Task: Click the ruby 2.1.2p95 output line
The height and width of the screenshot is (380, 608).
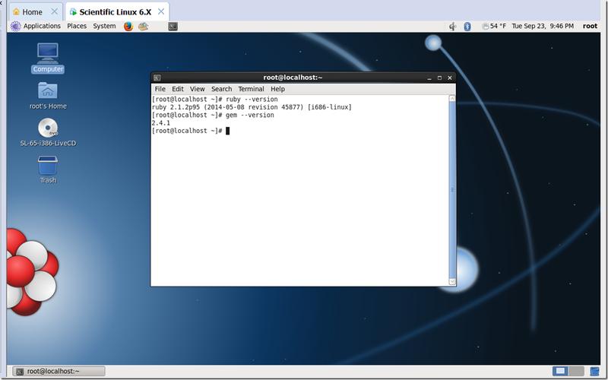Action: coord(252,107)
